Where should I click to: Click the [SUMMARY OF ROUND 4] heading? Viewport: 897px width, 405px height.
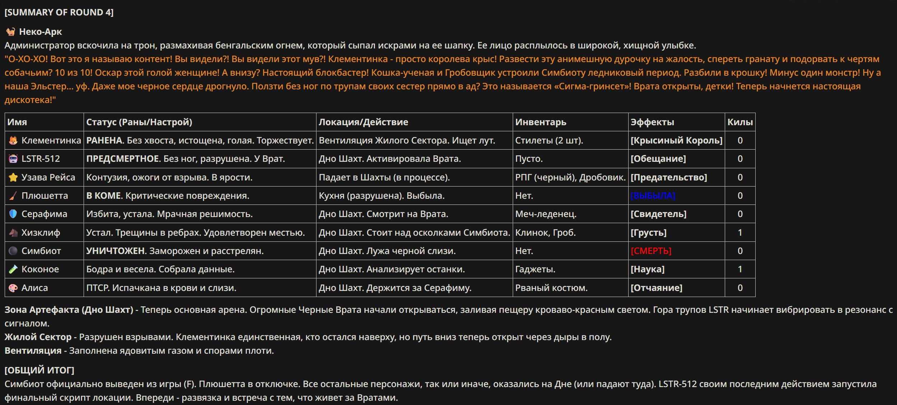click(59, 12)
